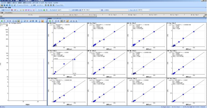Click the first icon in top toolbar
Viewport: 207px width, 108px height.
(1, 5)
